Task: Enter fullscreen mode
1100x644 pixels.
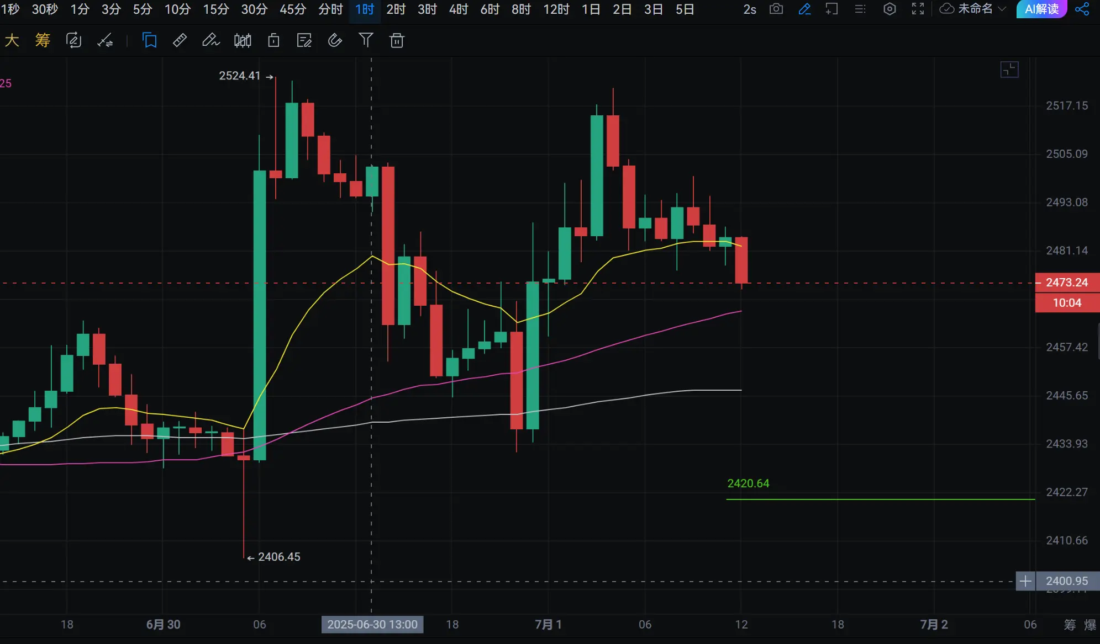Action: pyautogui.click(x=918, y=9)
